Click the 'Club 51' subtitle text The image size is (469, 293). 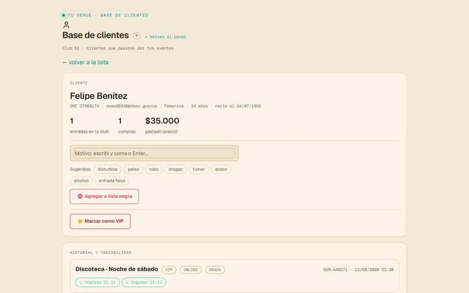point(70,48)
